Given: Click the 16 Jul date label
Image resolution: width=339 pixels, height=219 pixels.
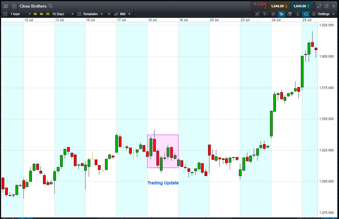Looking at the screenshot, I should tap(90, 20).
